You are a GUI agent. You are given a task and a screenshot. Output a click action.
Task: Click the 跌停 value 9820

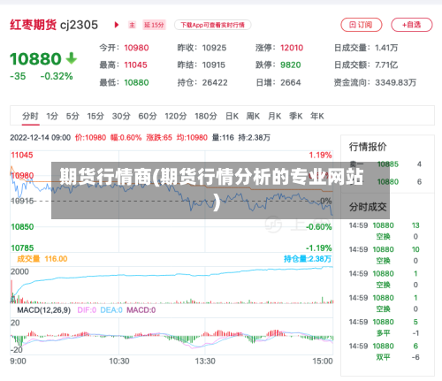tap(291, 65)
